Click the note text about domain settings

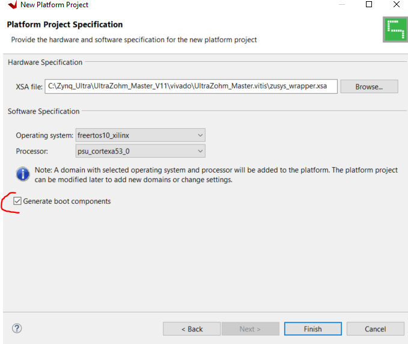click(x=216, y=175)
